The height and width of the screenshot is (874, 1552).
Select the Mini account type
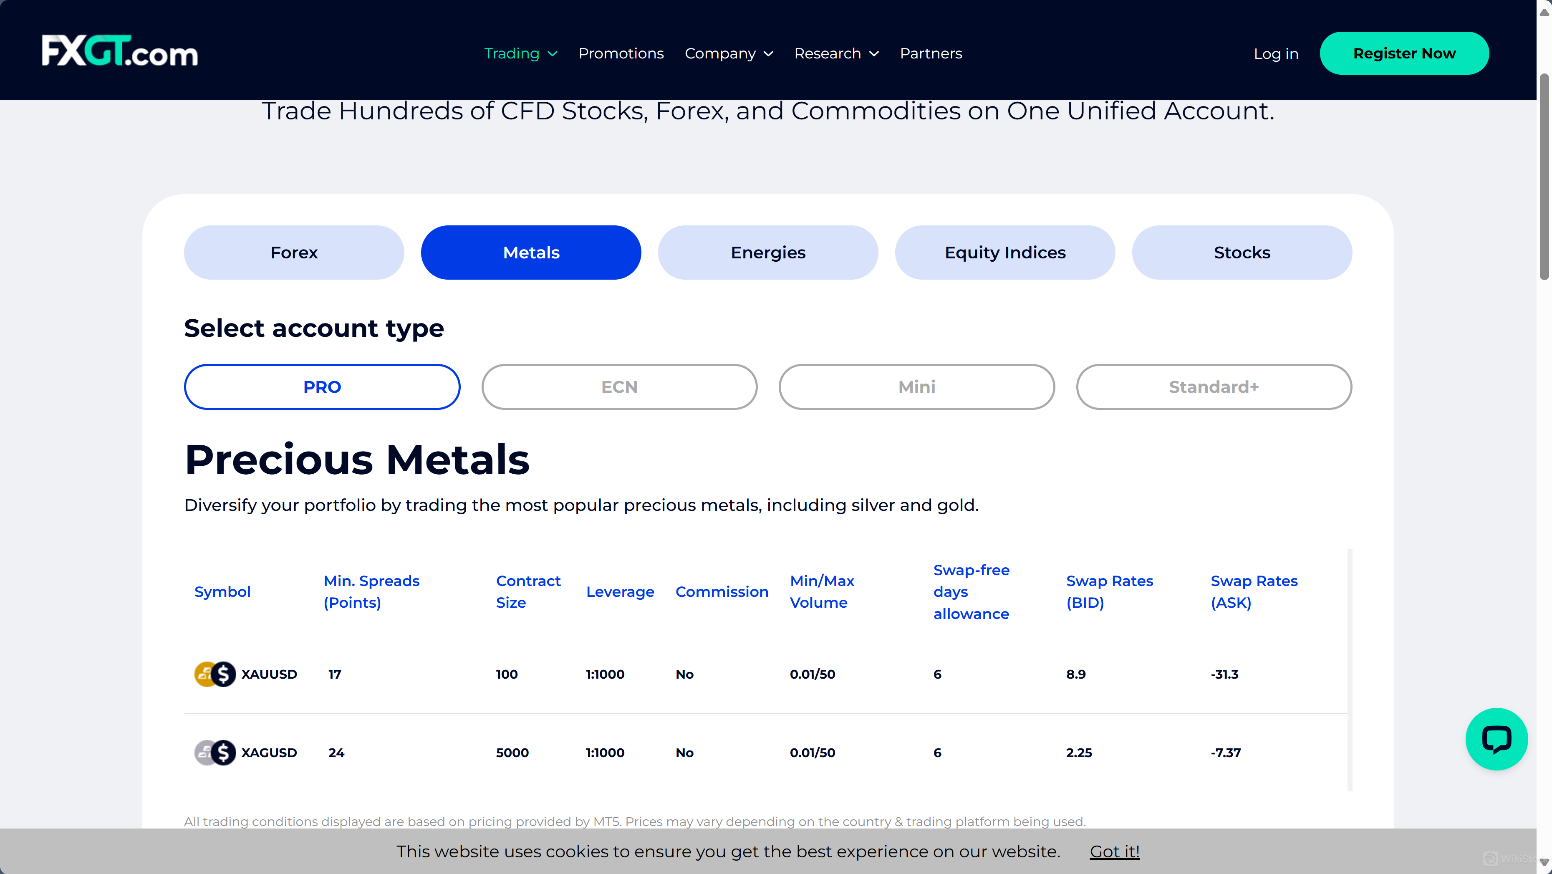[x=916, y=386]
